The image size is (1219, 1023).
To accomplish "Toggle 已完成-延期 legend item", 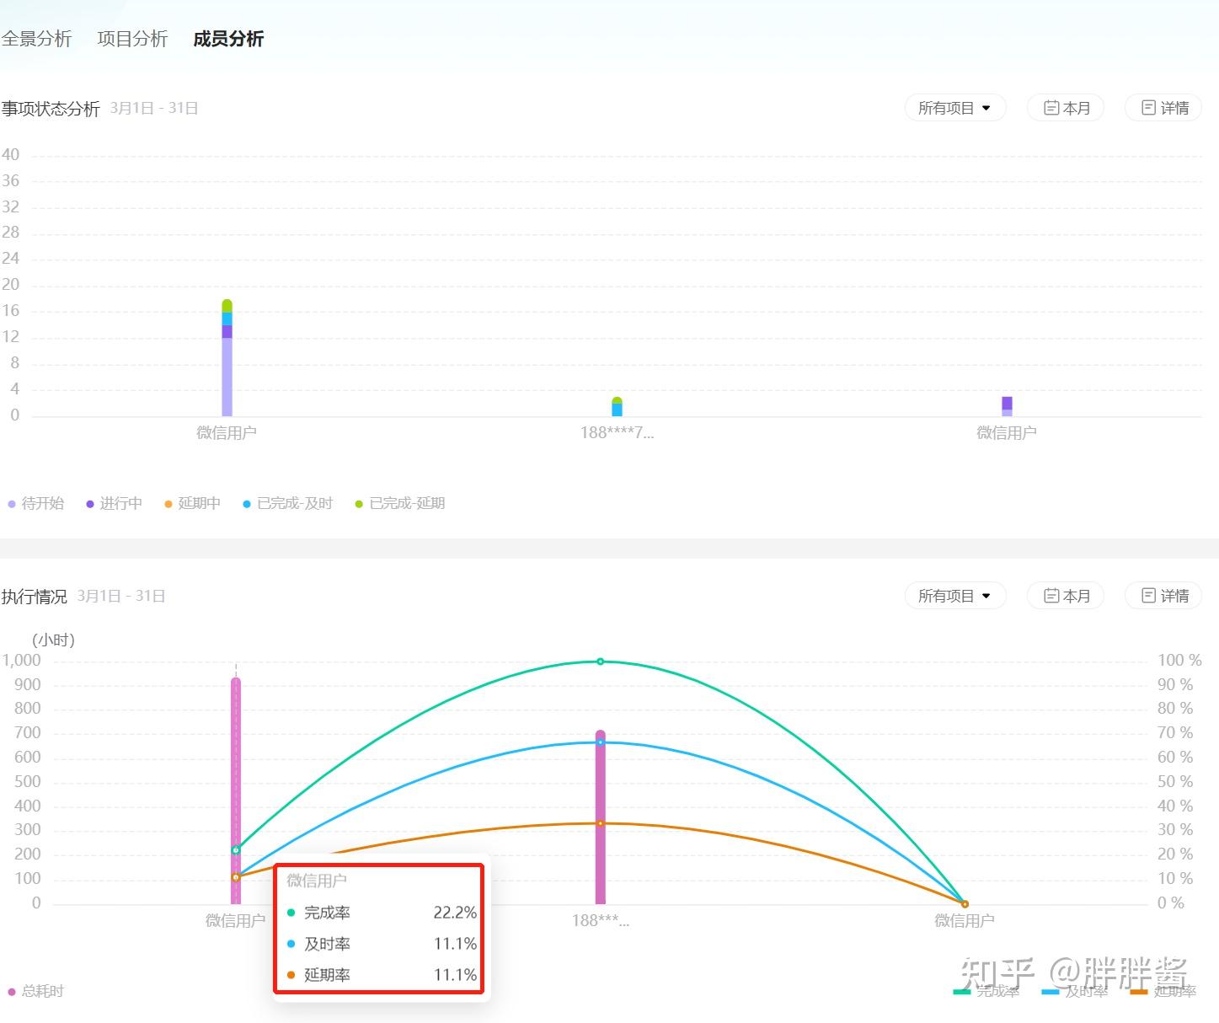I will coord(400,503).
